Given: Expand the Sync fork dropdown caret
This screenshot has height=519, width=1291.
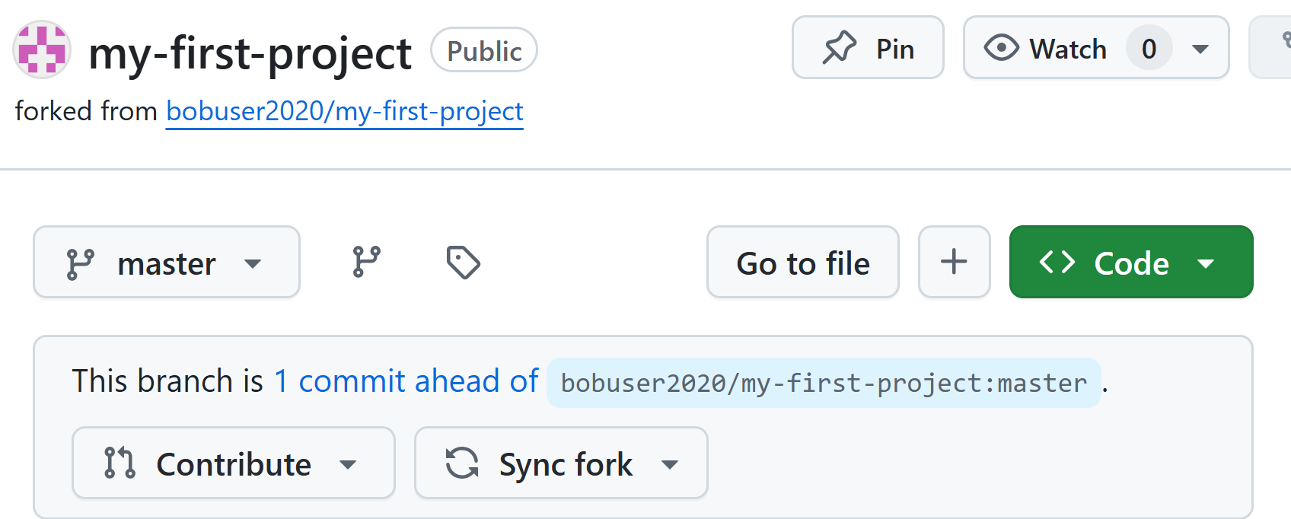Looking at the screenshot, I should [670, 464].
